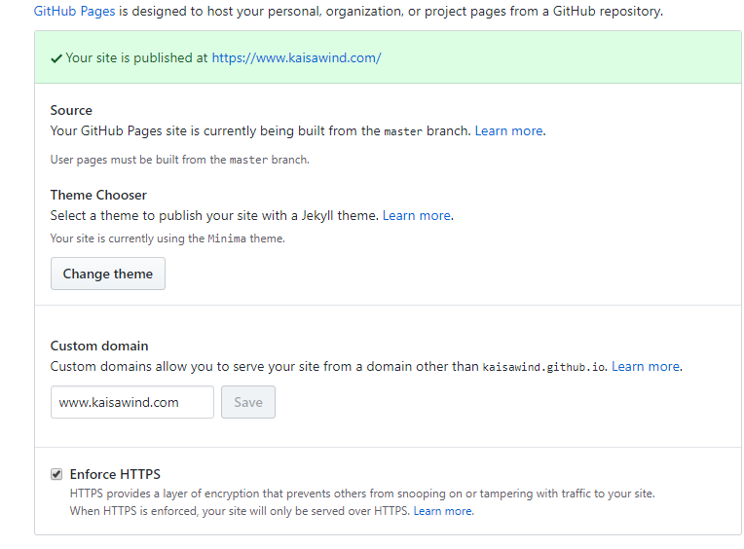744x549 pixels.
Task: Click the green published checkmark icon
Action: click(56, 58)
